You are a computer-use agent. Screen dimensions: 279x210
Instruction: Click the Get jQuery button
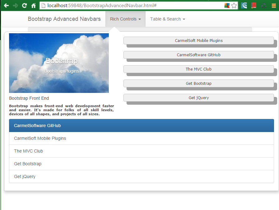point(199,98)
